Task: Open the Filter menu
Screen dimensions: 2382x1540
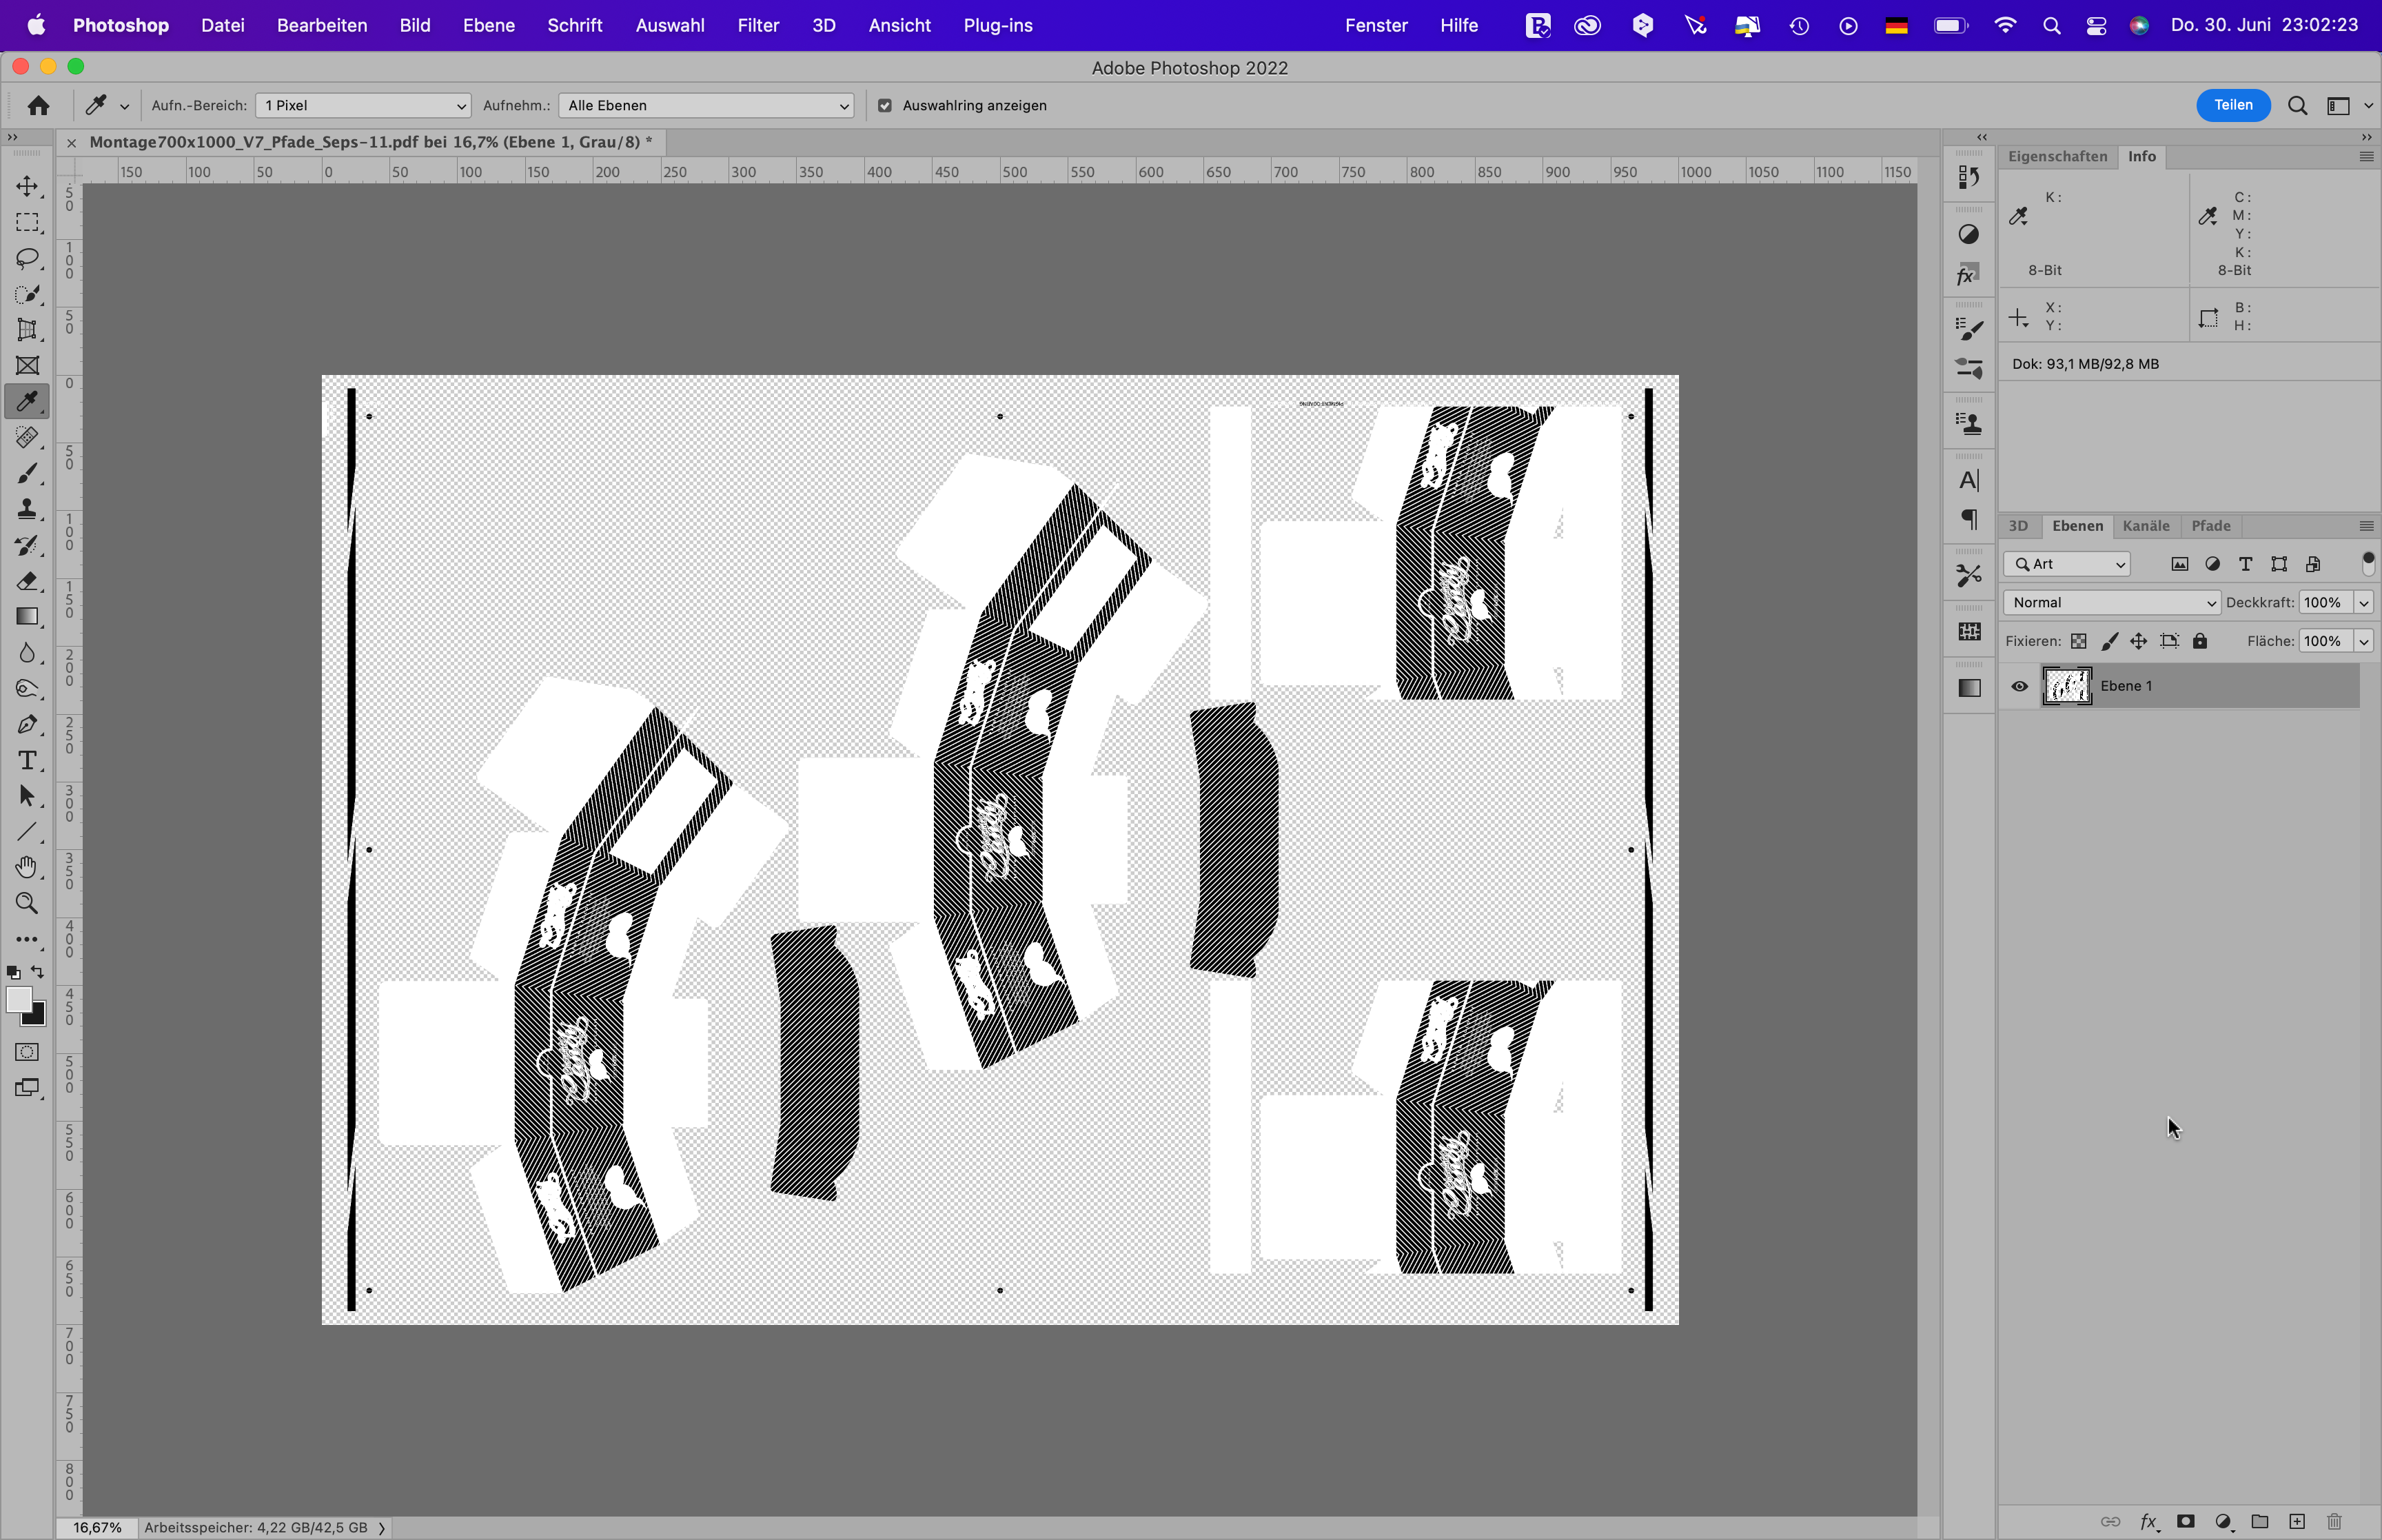Action: [x=757, y=25]
